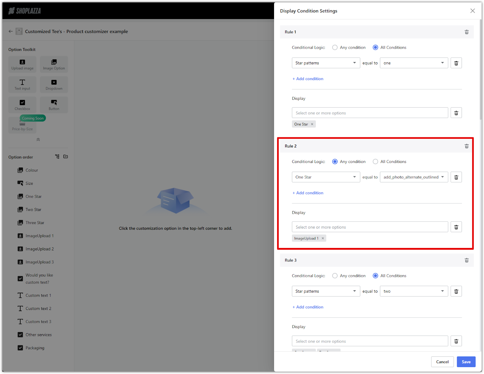The image size is (484, 374).
Task: Add a Button option from toolkit
Action: pyautogui.click(x=54, y=105)
